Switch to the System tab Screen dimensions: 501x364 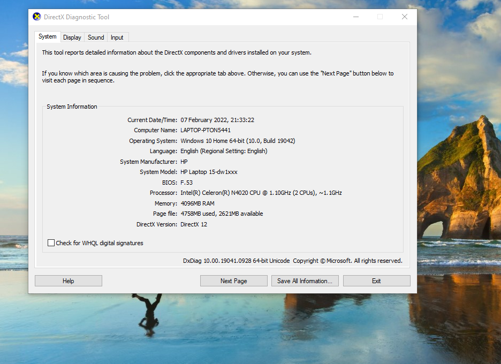pos(48,37)
